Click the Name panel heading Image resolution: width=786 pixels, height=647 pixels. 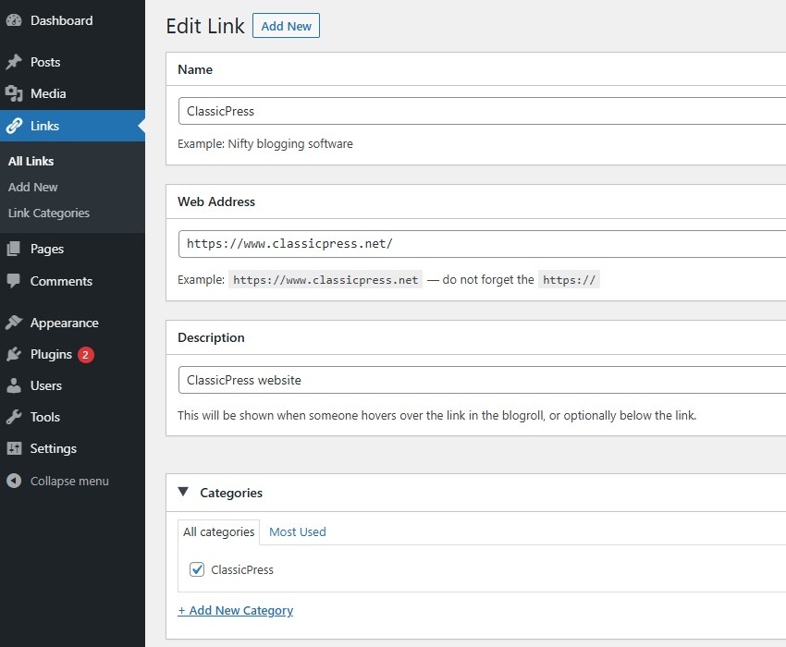pyautogui.click(x=195, y=69)
